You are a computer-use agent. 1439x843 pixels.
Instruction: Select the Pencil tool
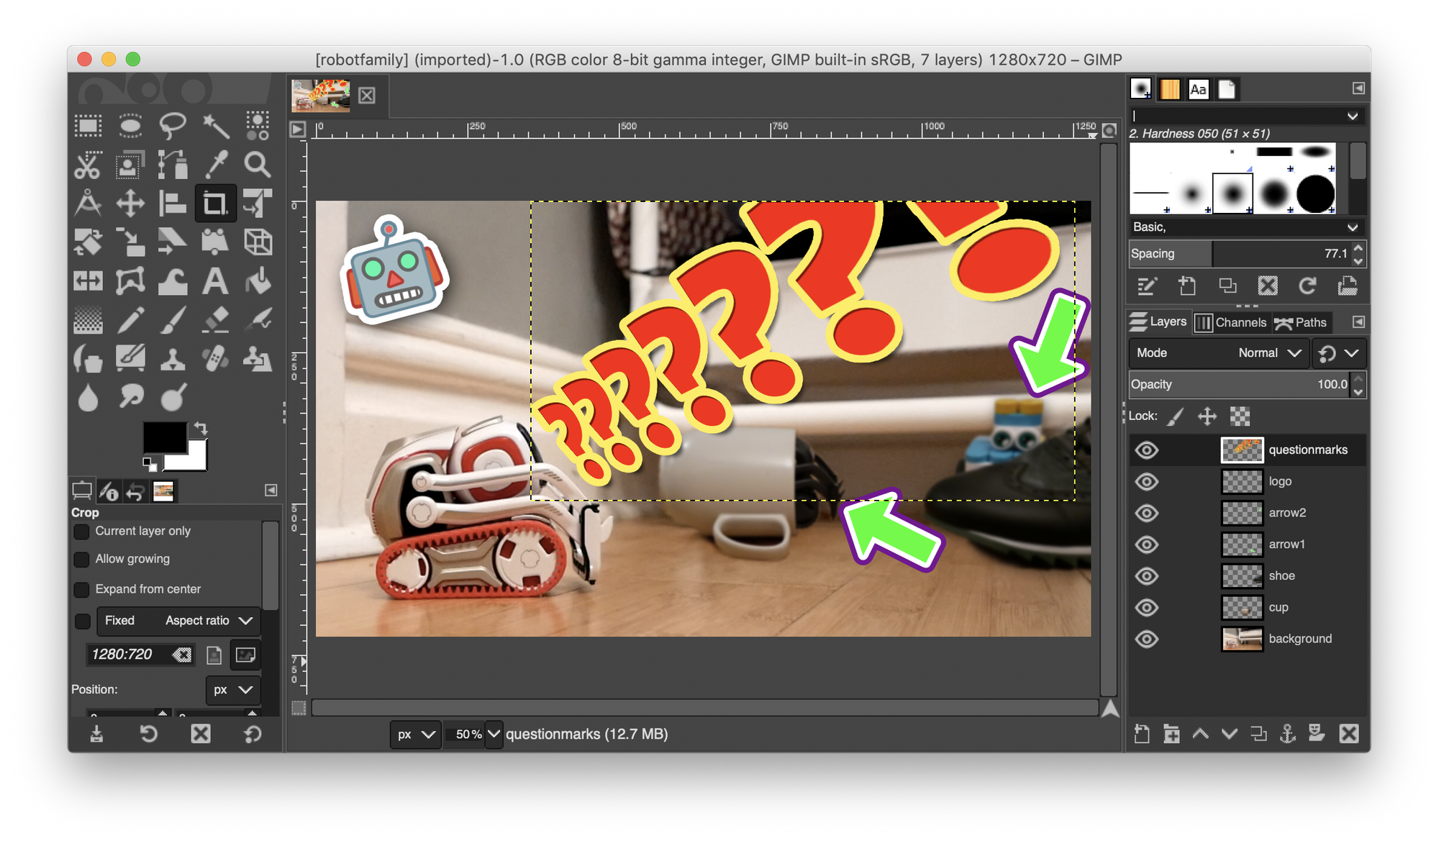coord(130,320)
